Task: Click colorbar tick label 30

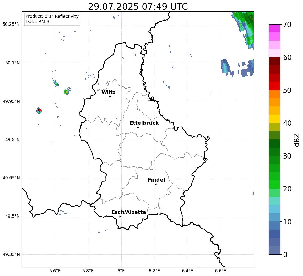Action: tap(287, 156)
